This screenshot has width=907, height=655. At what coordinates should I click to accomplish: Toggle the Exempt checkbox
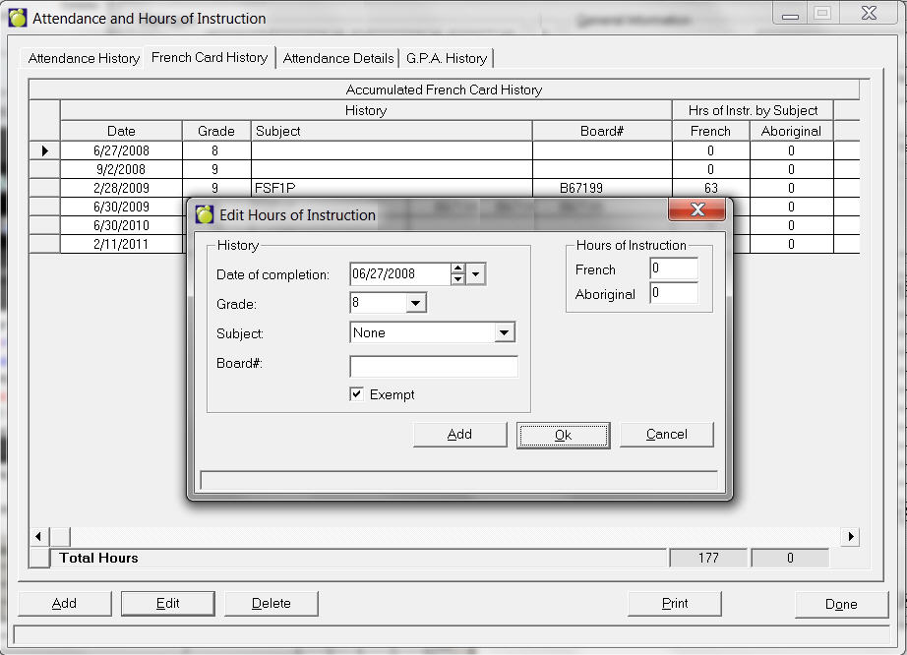[357, 394]
